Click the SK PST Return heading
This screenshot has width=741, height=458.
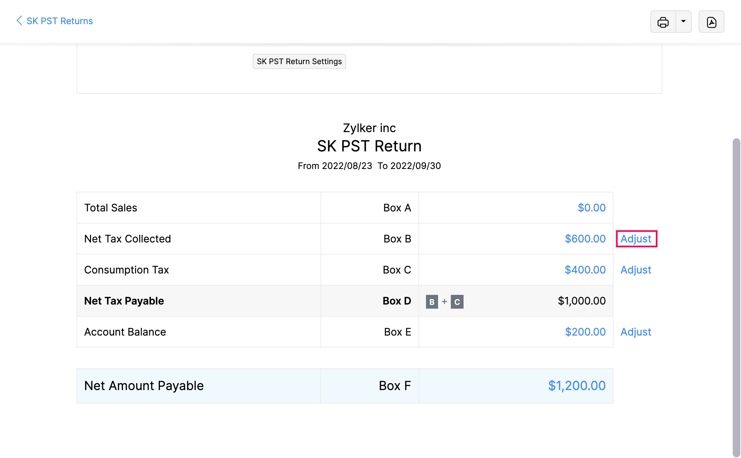pos(369,146)
